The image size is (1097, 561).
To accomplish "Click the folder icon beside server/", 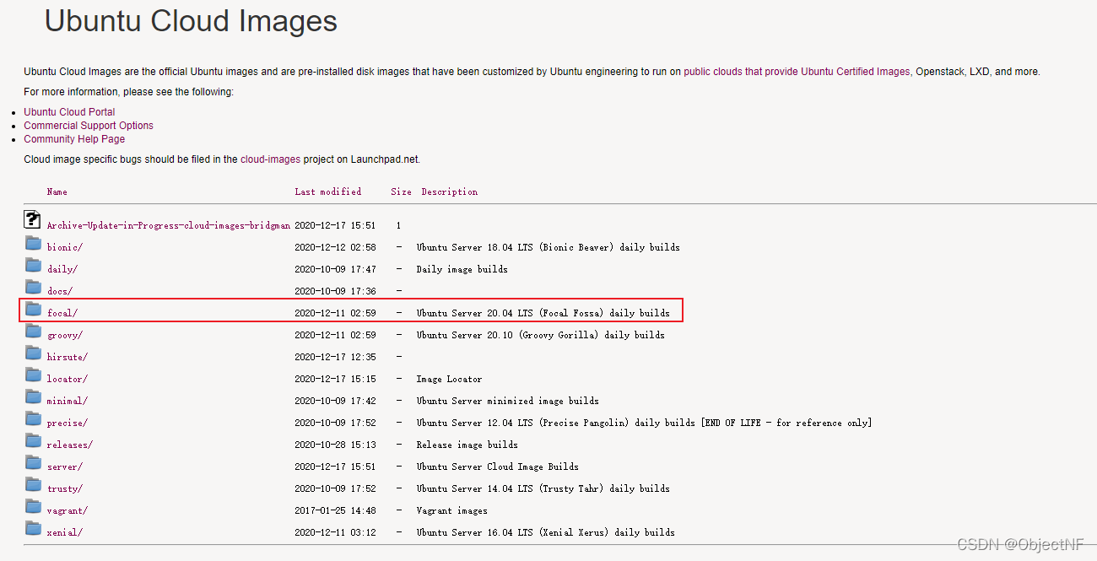I will click(33, 463).
